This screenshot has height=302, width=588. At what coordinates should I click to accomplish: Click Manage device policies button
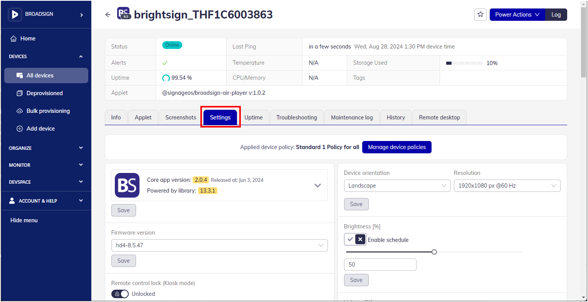pyautogui.click(x=397, y=147)
